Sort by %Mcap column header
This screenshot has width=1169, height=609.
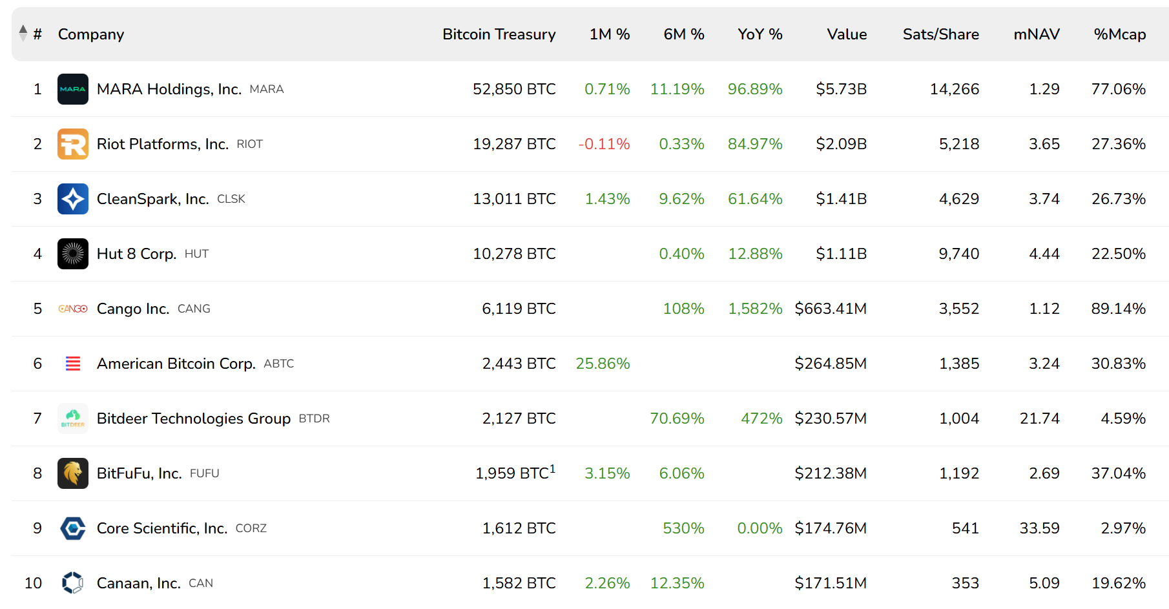click(1119, 34)
